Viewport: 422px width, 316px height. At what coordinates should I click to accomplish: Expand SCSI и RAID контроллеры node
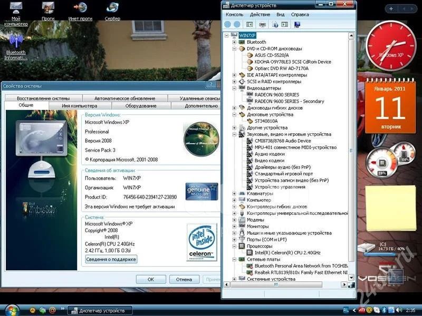click(234, 82)
